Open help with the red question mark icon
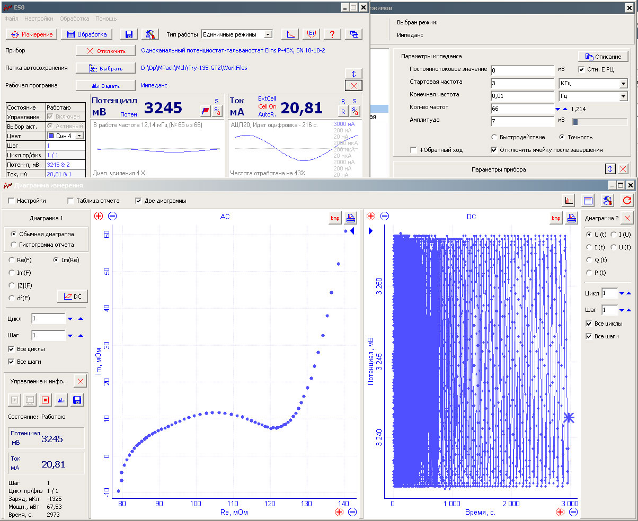The width and height of the screenshot is (638, 521). [332, 34]
